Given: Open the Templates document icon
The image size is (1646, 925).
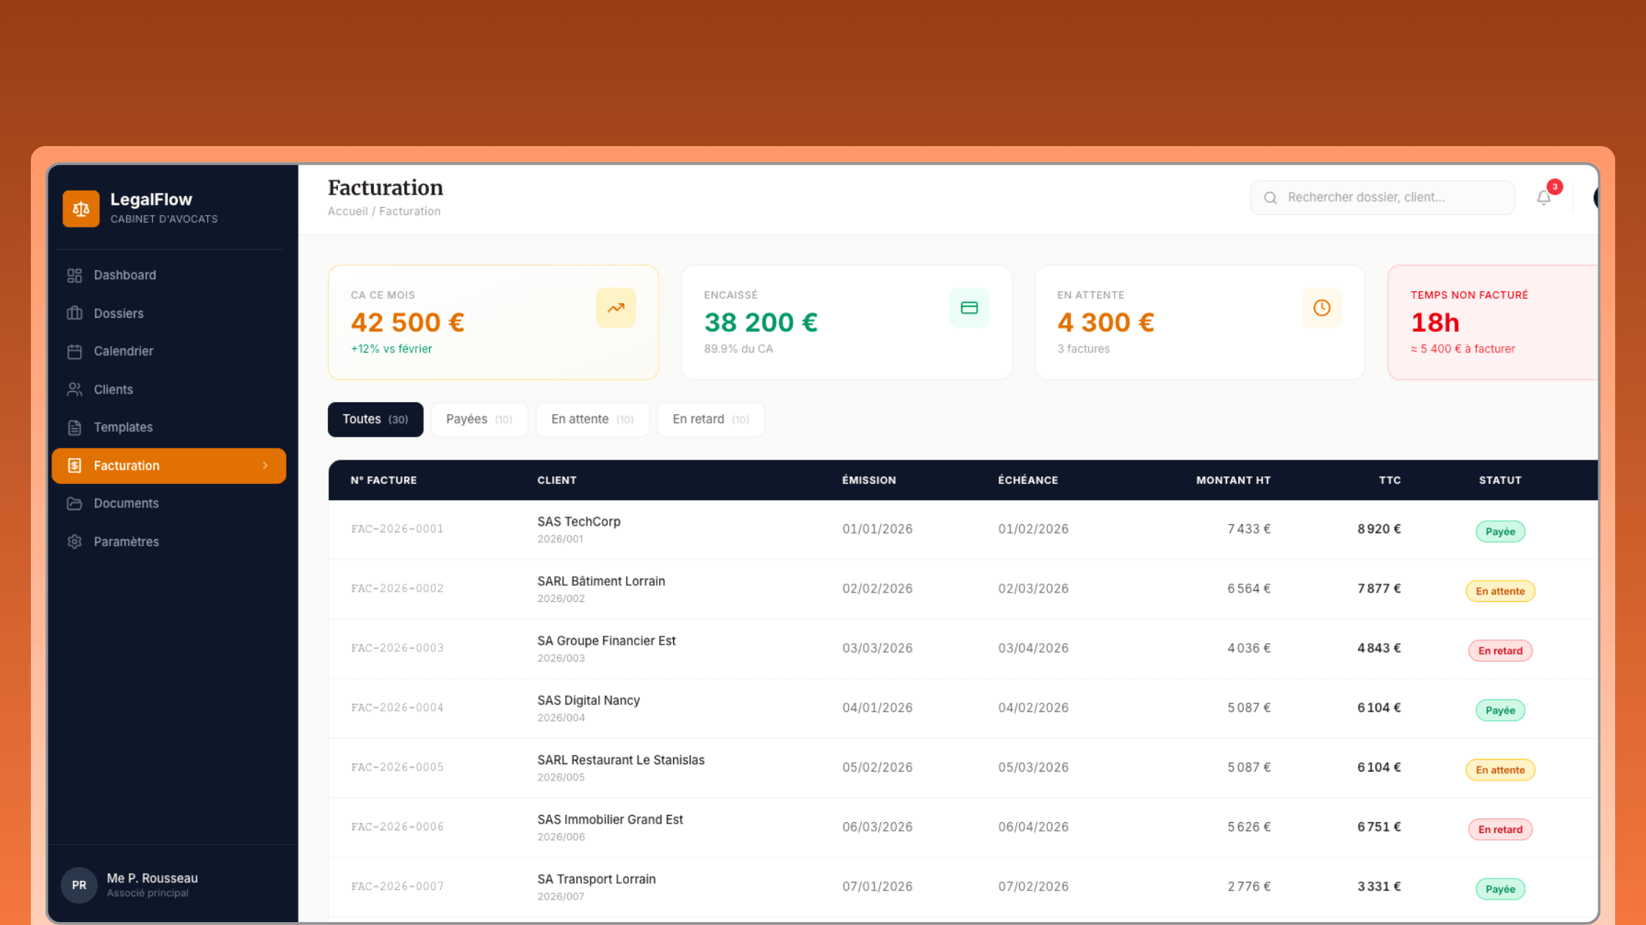Looking at the screenshot, I should 74,427.
